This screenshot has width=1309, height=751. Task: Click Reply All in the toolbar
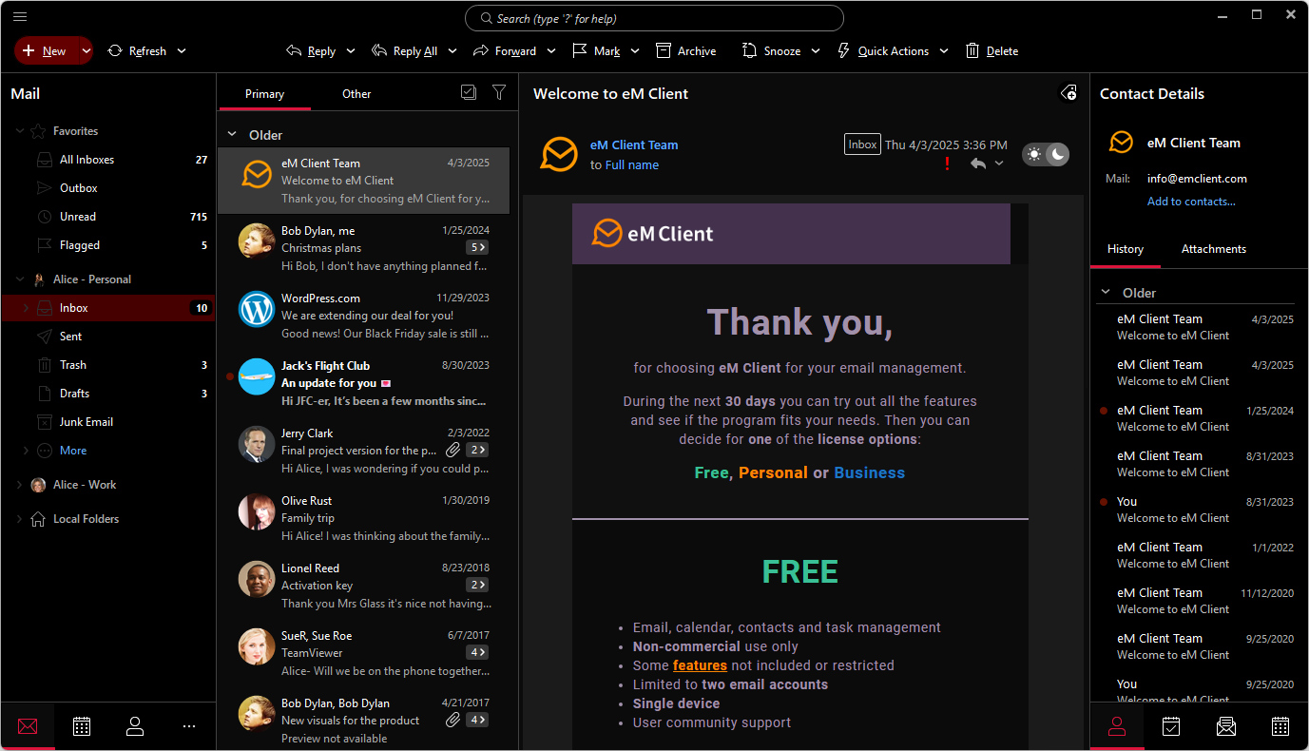click(x=405, y=51)
